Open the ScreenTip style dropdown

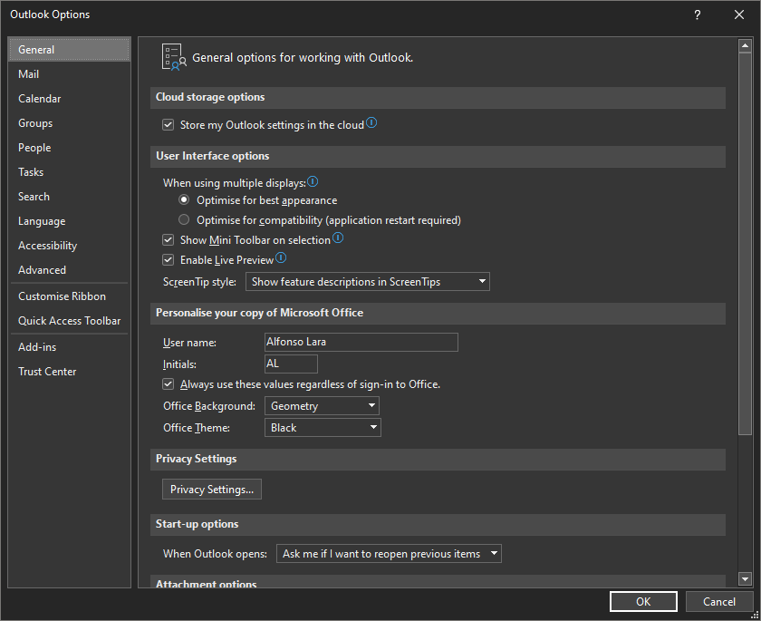368,282
